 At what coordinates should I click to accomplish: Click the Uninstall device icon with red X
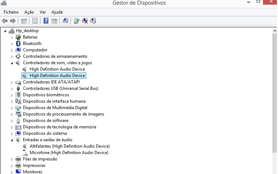point(85,21)
